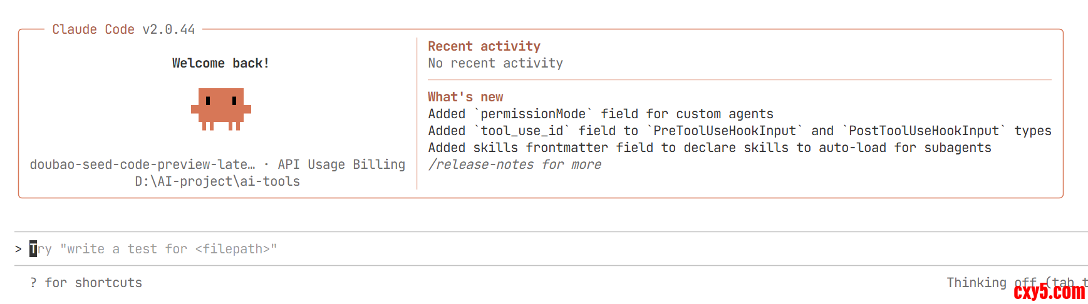Click the "Welcome back!" greeting text
Screen dimensions: 1088x304
pos(220,63)
